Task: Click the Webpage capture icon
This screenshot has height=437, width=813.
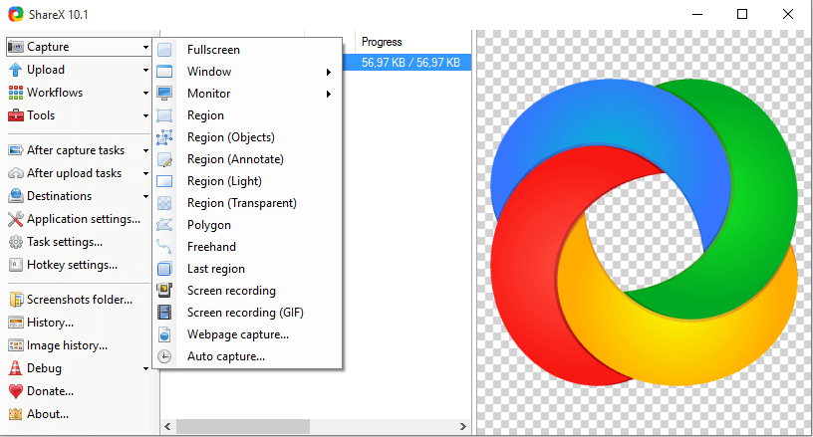Action: click(165, 334)
